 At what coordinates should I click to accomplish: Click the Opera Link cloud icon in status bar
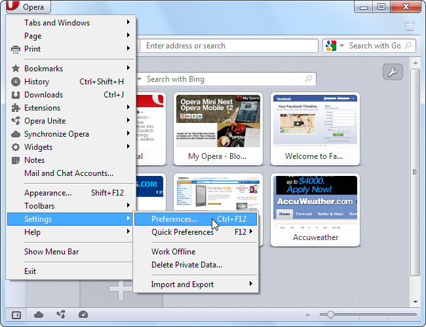39,315
